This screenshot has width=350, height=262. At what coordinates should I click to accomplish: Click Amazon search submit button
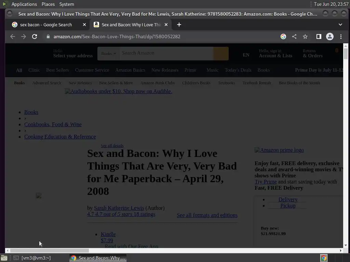coord(221,54)
